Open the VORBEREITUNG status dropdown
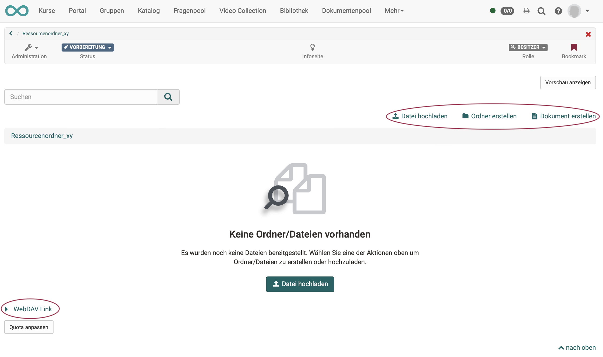 coord(87,47)
